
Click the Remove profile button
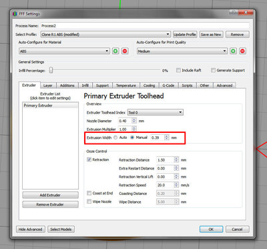coord(237,35)
